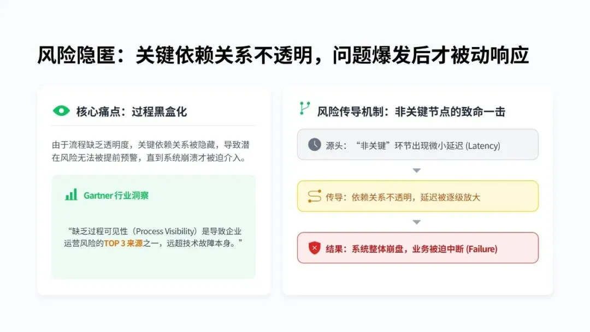The width and height of the screenshot is (590, 332).
Task: Click the branch icon next to 风险传导机制
Action: click(x=304, y=109)
